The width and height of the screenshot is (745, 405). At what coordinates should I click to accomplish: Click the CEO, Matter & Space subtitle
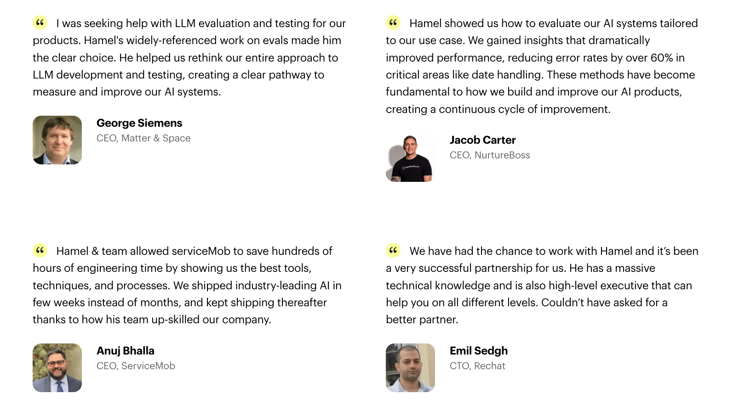pos(143,138)
